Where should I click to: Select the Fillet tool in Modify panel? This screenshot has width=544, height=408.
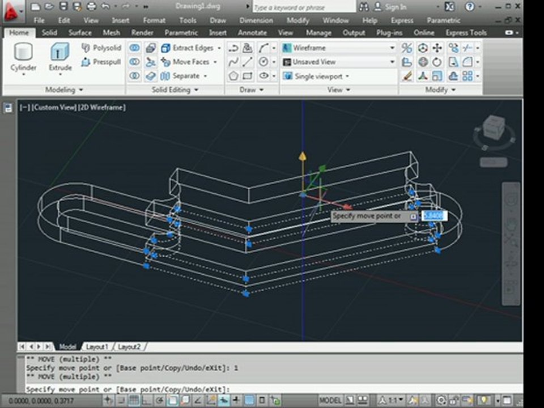tap(467, 62)
